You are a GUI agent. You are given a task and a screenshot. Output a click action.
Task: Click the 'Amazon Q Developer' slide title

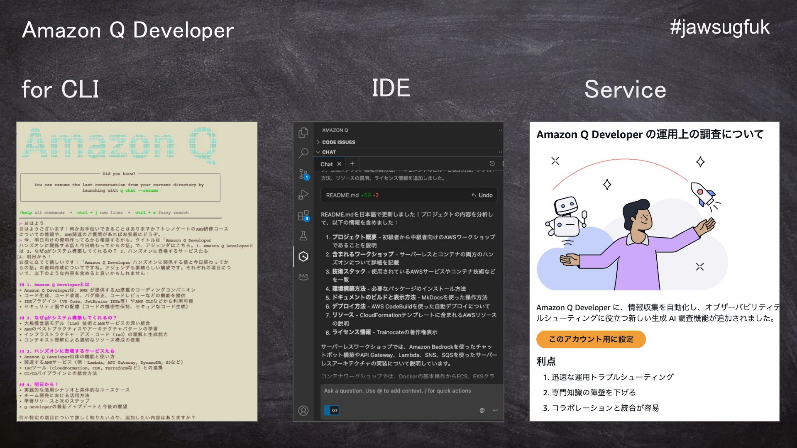128,30
